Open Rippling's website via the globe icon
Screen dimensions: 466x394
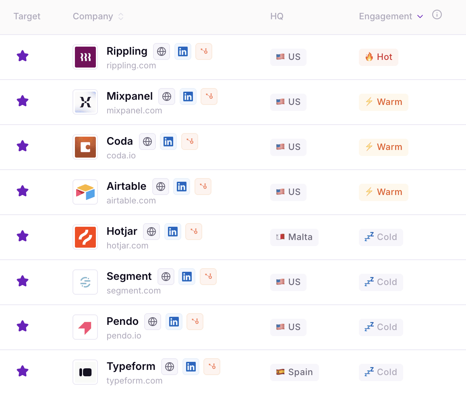pyautogui.click(x=162, y=51)
